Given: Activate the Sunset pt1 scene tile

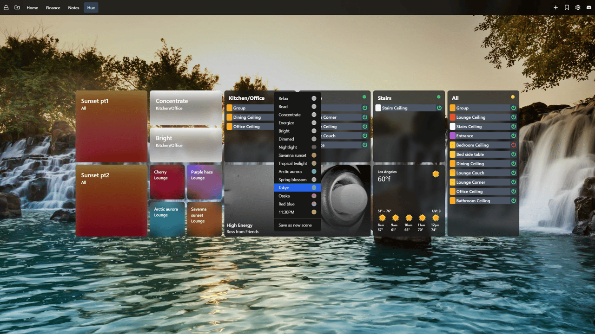Looking at the screenshot, I should tap(112, 126).
